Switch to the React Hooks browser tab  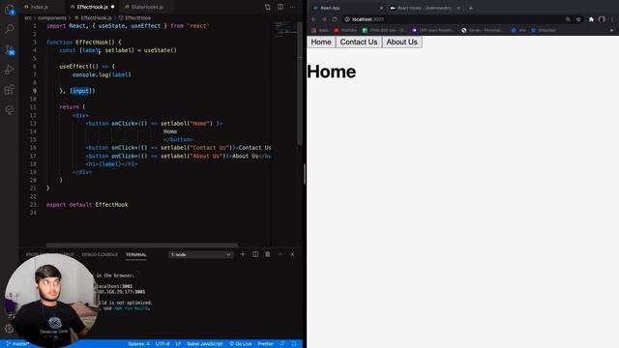(x=425, y=8)
